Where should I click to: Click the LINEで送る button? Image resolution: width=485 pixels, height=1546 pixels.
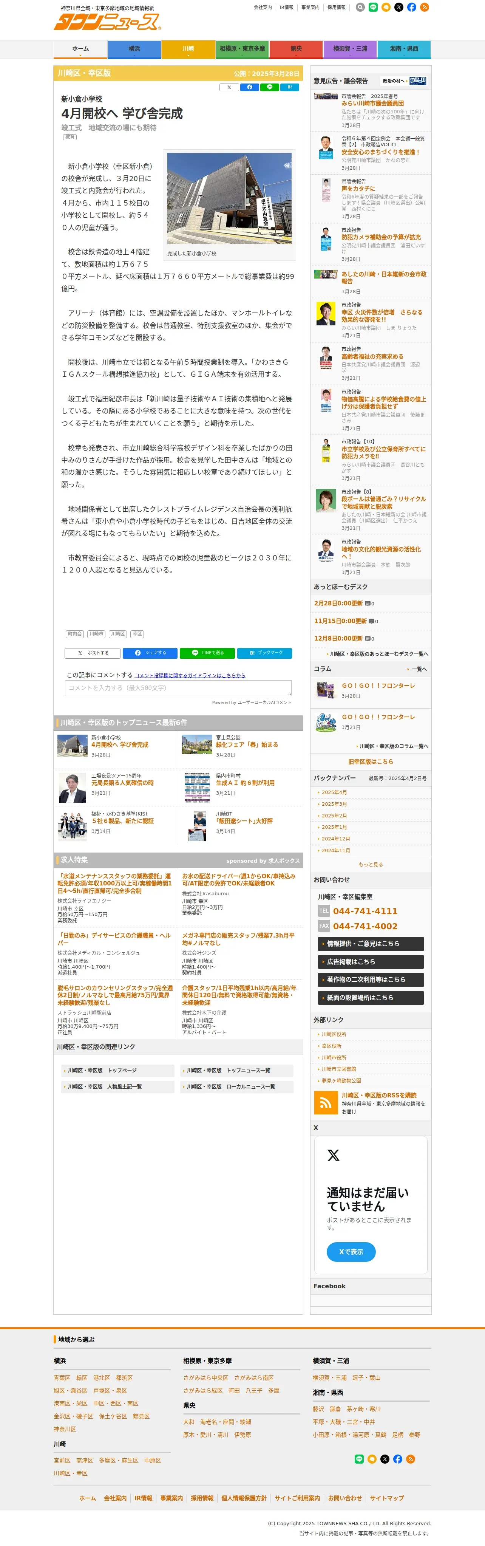click(207, 653)
